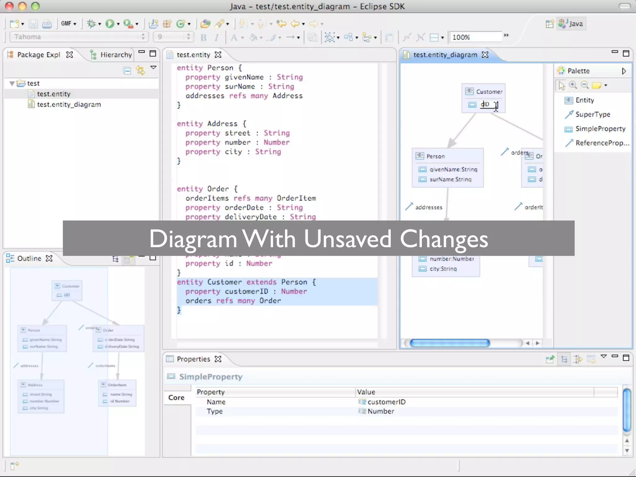
Task: Switch to Package Explorer tab
Action: click(x=40, y=55)
